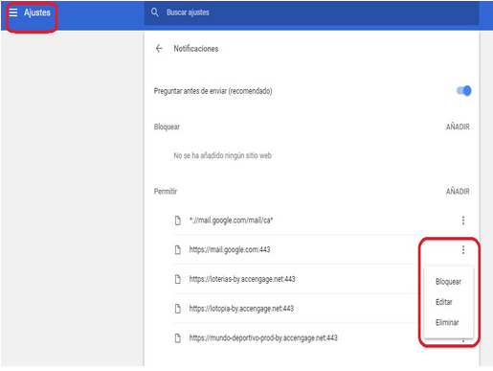493x371 pixels.
Task: Click the Permitir section heading
Action: tap(166, 192)
